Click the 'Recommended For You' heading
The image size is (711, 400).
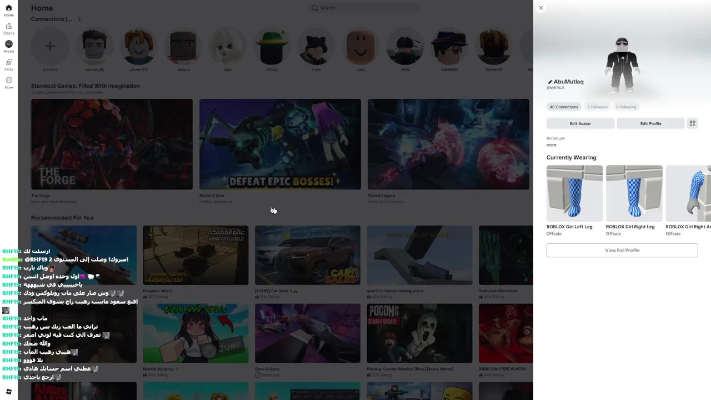(x=62, y=218)
